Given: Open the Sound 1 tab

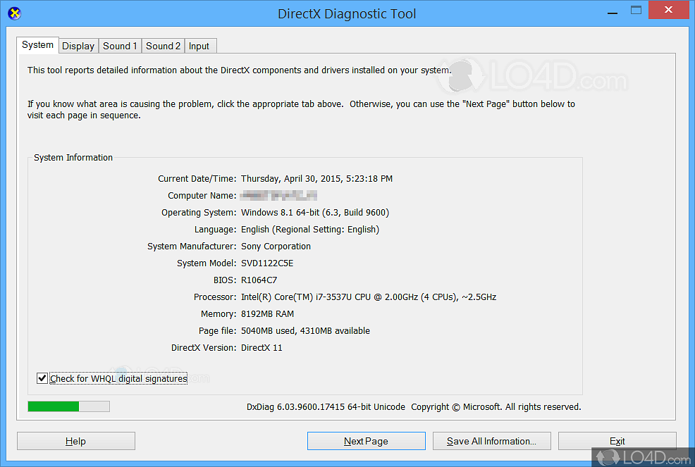Looking at the screenshot, I should point(120,46).
